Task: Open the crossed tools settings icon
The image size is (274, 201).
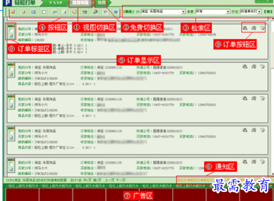Action: click(105, 12)
